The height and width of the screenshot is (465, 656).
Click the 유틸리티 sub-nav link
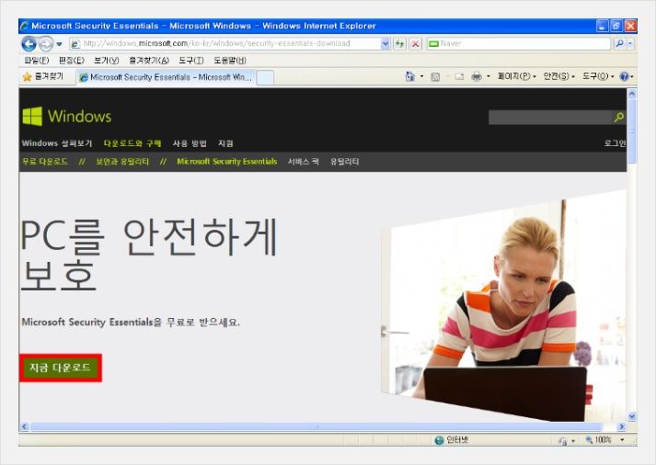345,162
